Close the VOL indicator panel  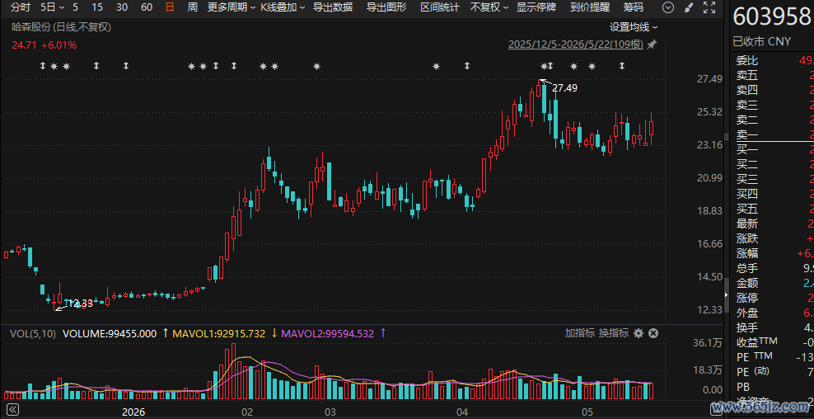click(x=653, y=333)
